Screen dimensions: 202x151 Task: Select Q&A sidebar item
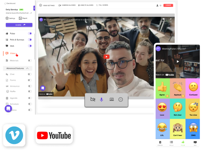click(10, 46)
